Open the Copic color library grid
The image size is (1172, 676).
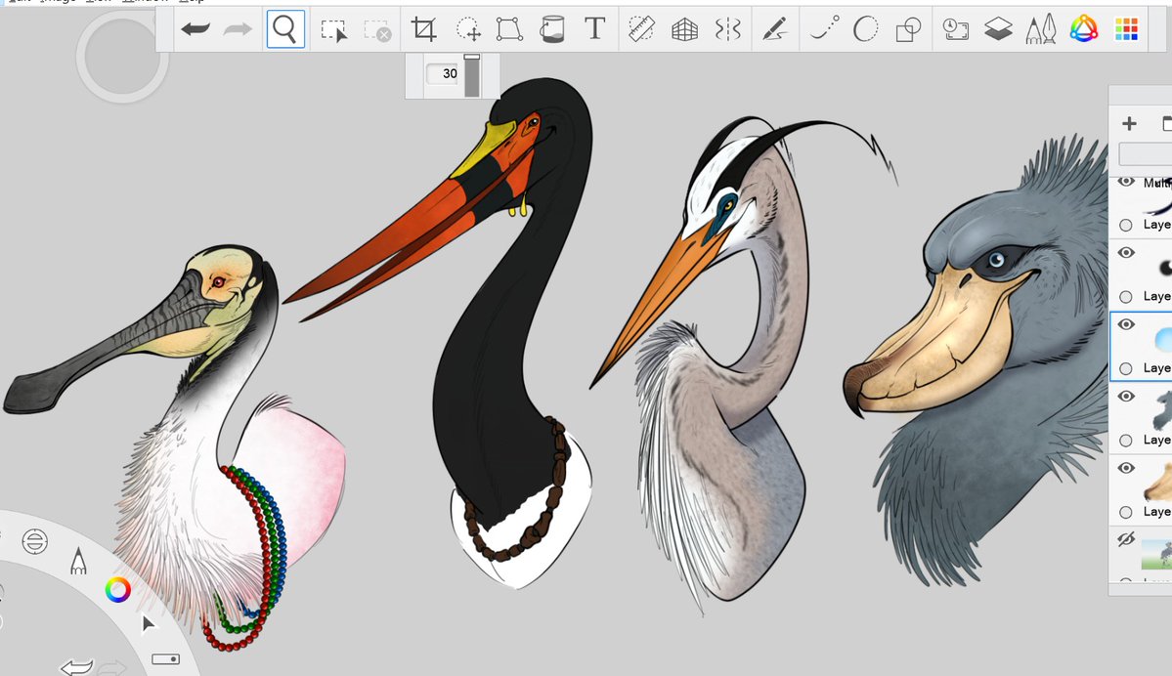point(1126,29)
